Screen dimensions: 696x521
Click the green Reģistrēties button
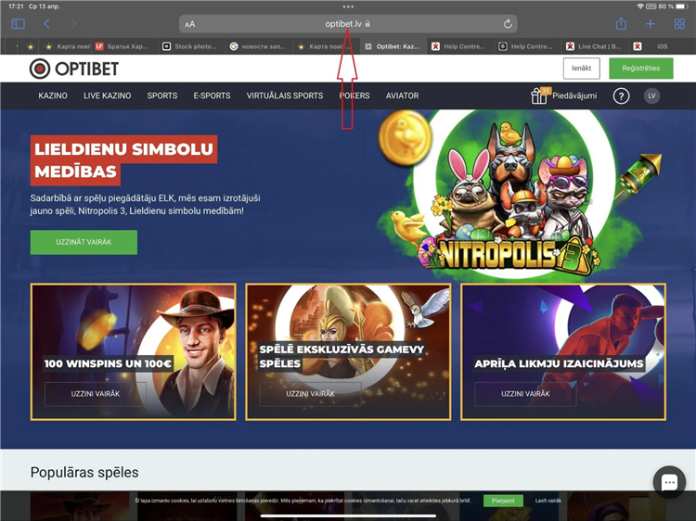(x=641, y=69)
